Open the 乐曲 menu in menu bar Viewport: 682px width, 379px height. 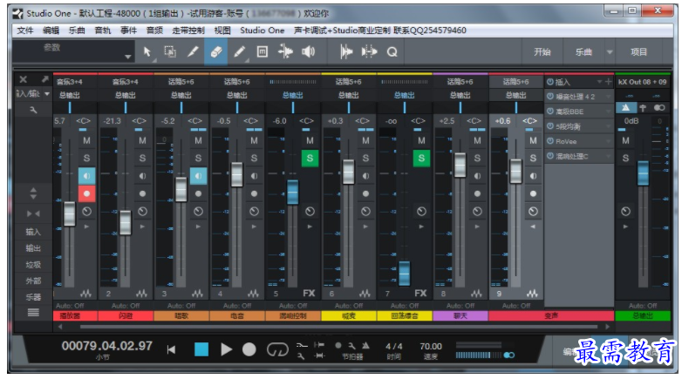click(77, 30)
